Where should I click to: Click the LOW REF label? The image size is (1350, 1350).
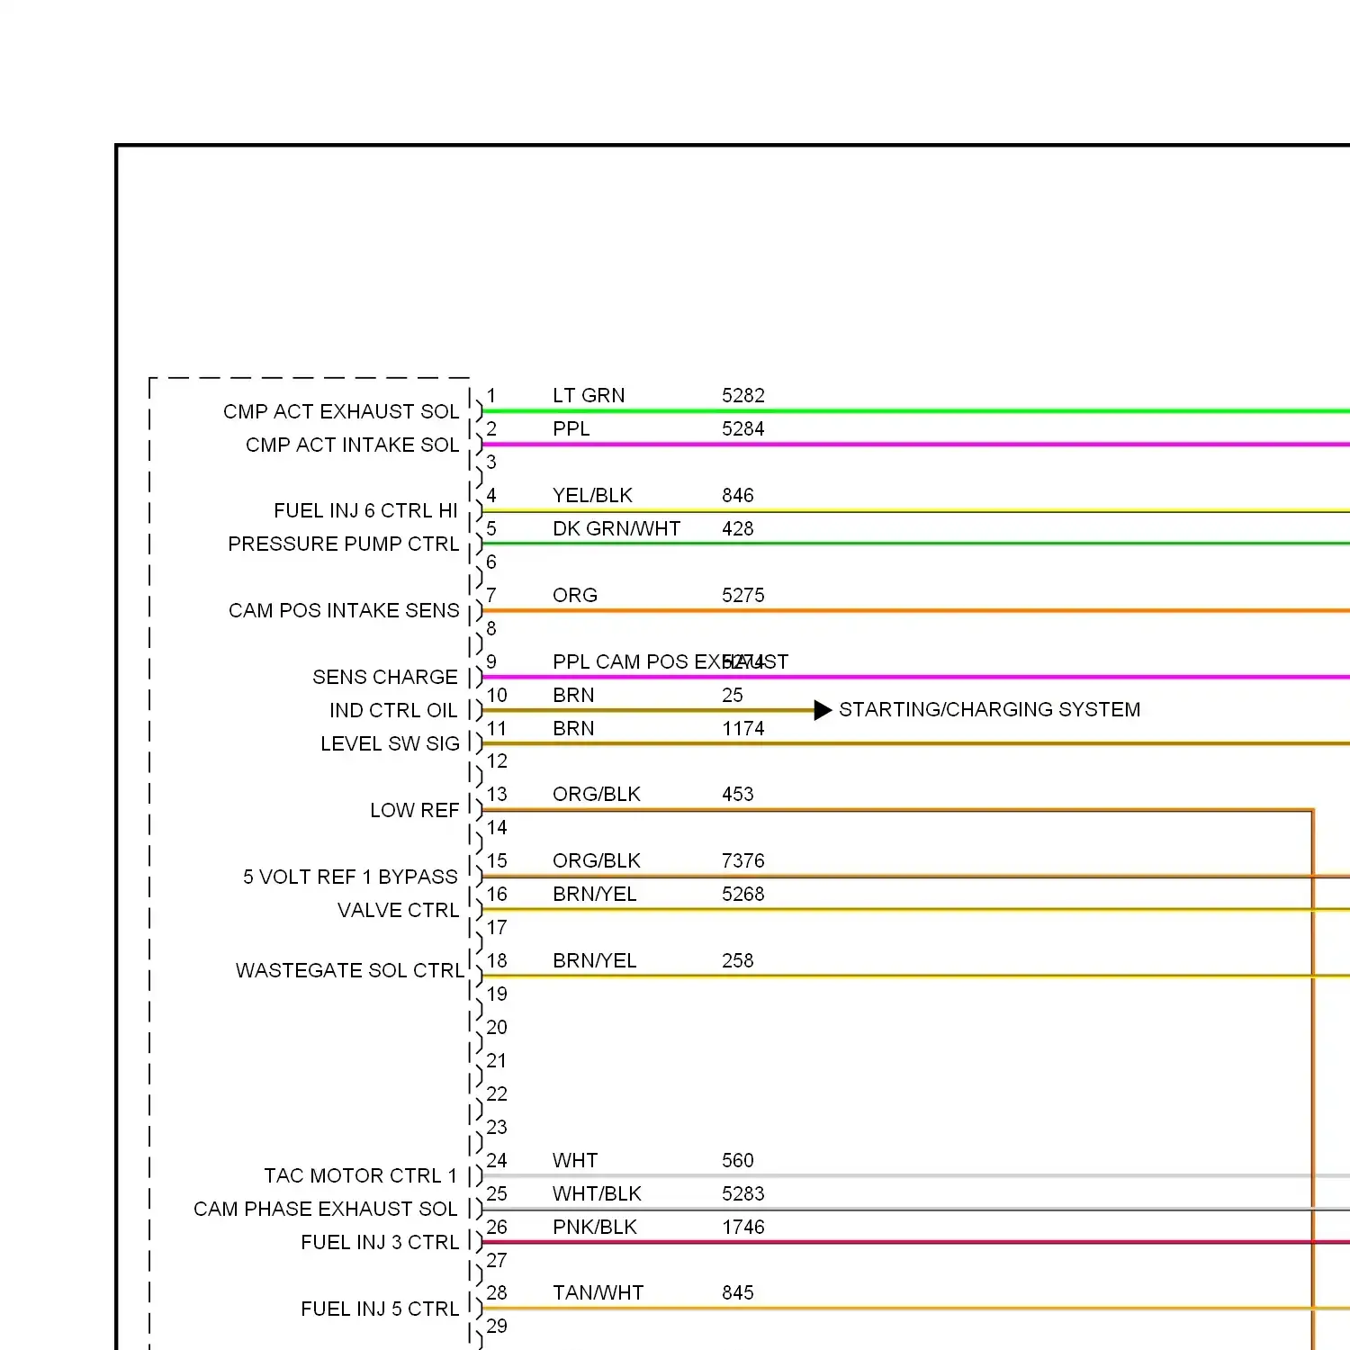[415, 811]
